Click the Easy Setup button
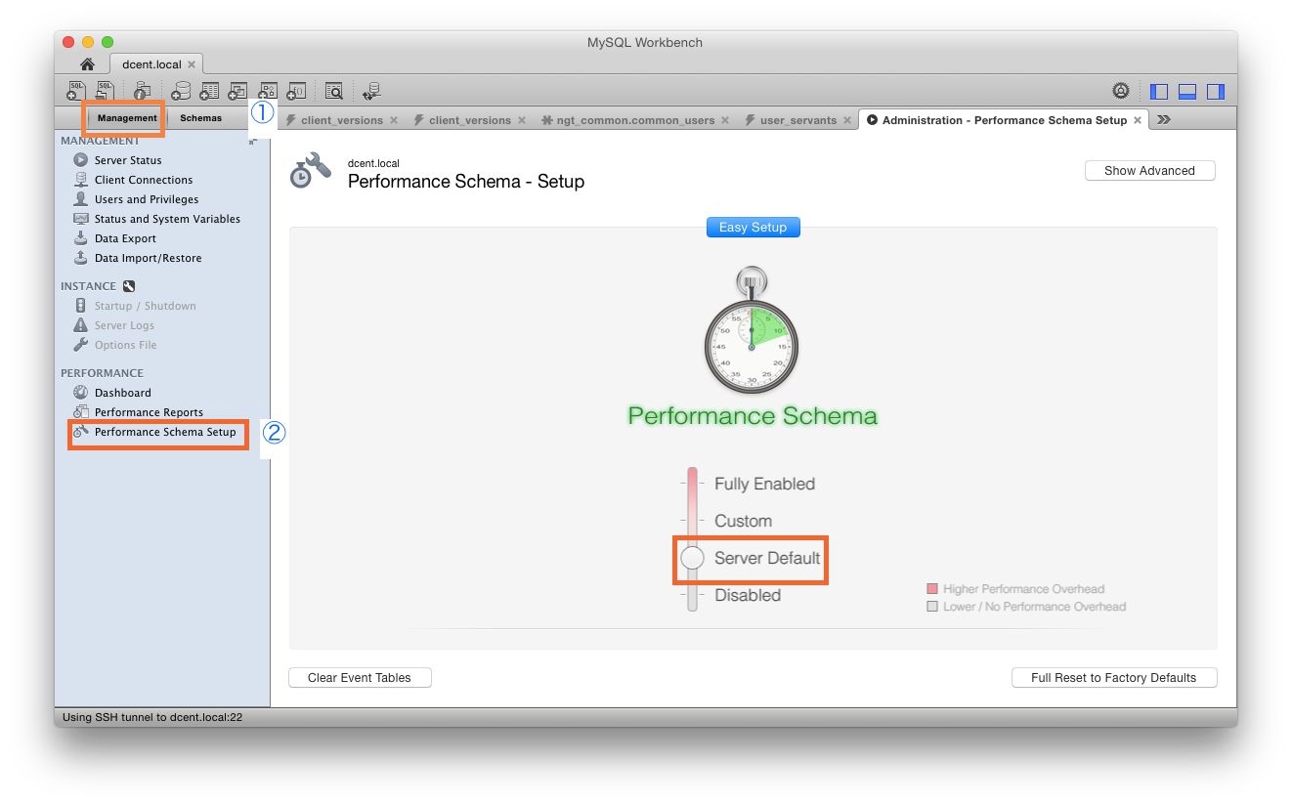 pos(753,227)
